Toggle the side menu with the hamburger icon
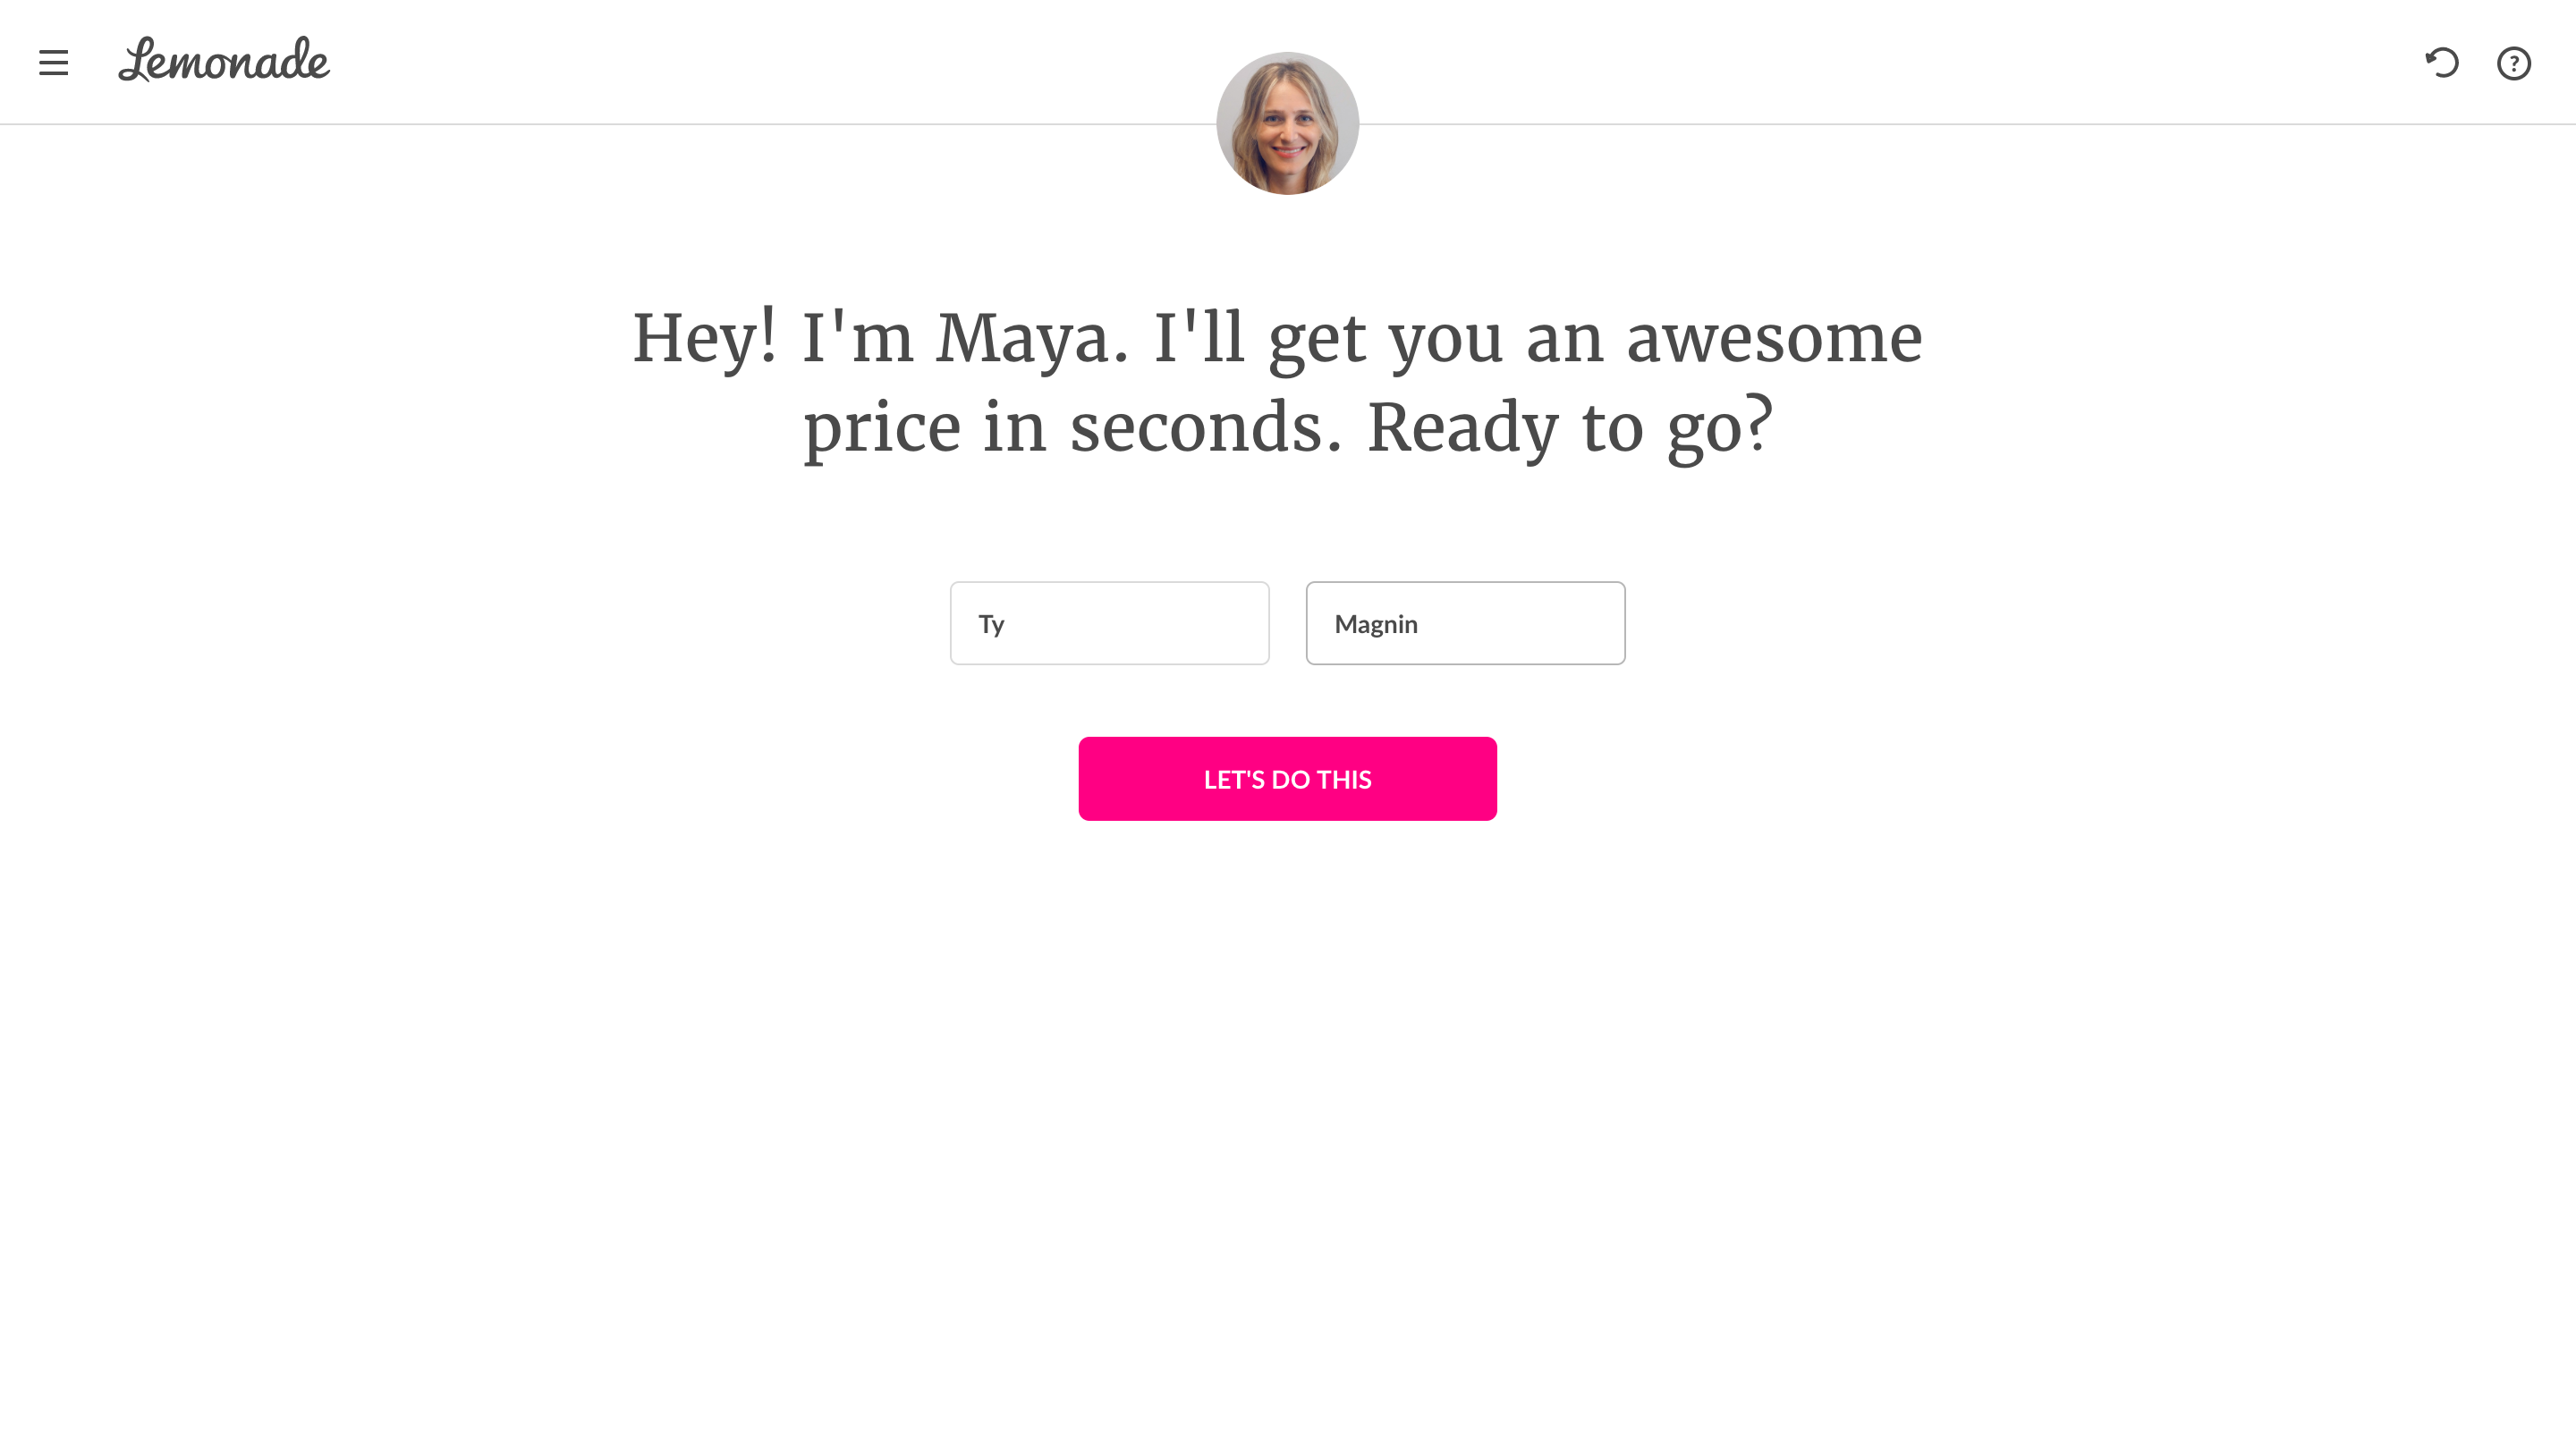The image size is (2576, 1436). click(54, 63)
